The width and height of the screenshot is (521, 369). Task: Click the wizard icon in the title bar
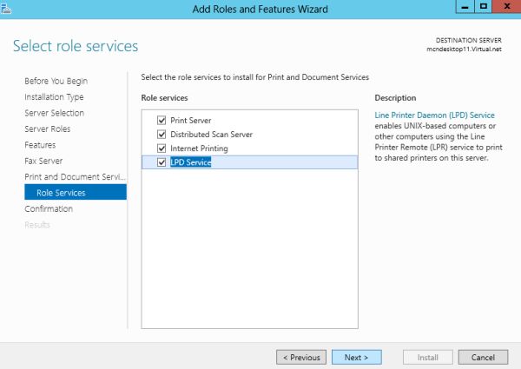click(6, 8)
